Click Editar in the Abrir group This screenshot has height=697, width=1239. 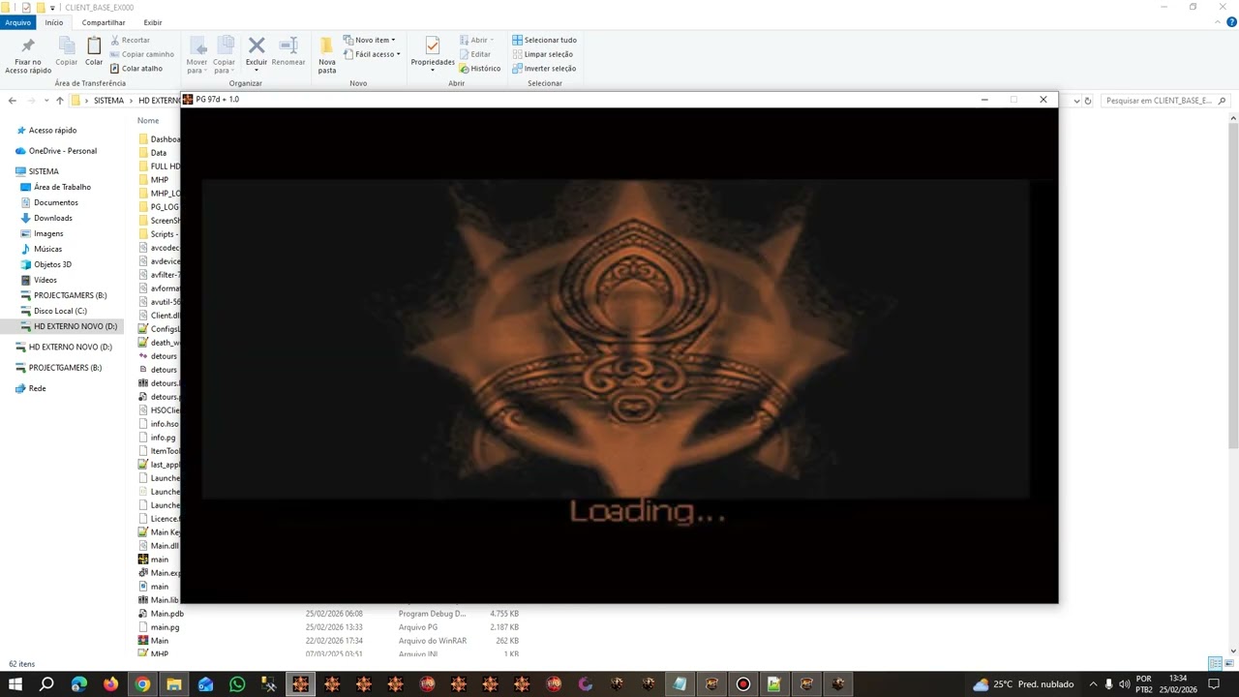[x=475, y=54]
